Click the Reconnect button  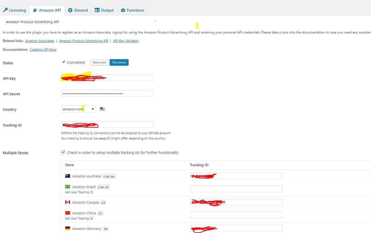(99, 62)
